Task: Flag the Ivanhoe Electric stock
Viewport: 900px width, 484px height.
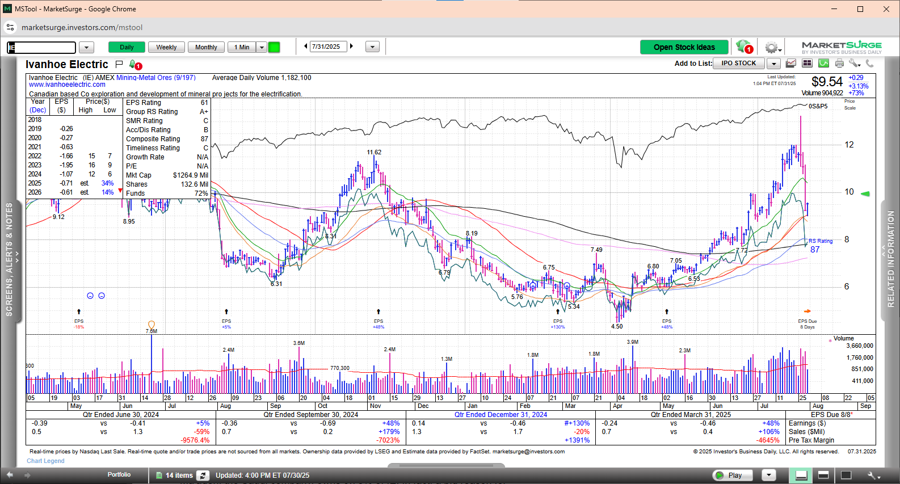Action: (x=119, y=64)
